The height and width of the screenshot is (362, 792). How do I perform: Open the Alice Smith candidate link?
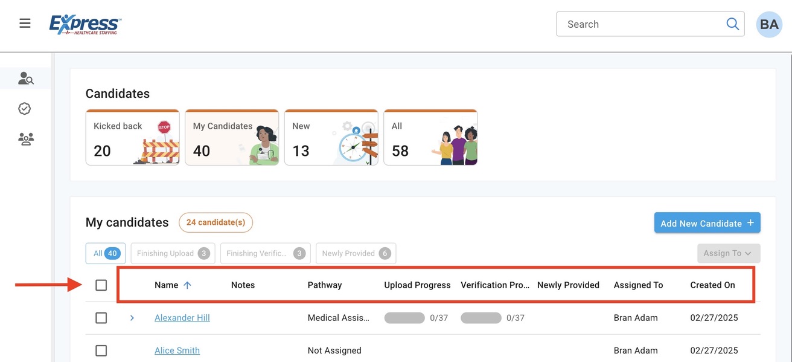(177, 351)
